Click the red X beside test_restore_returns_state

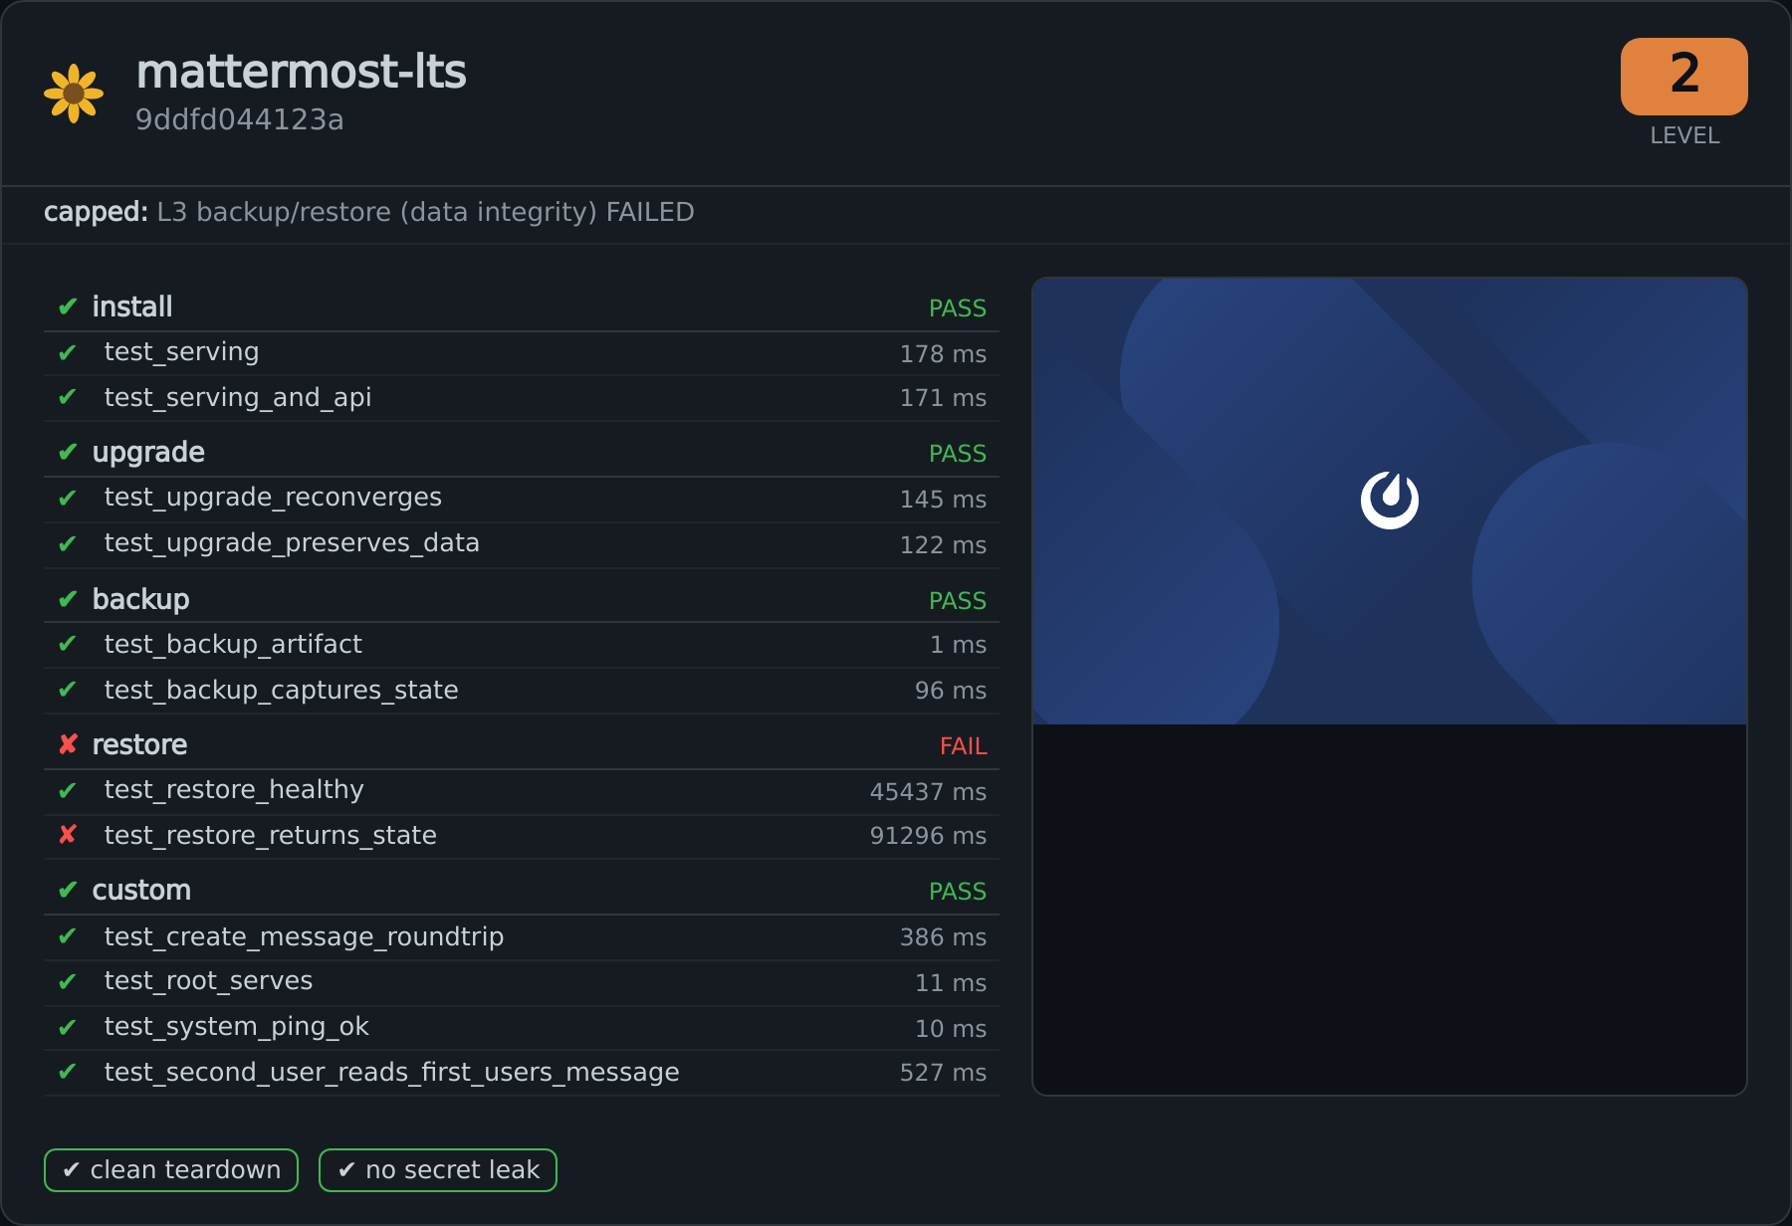tap(68, 835)
